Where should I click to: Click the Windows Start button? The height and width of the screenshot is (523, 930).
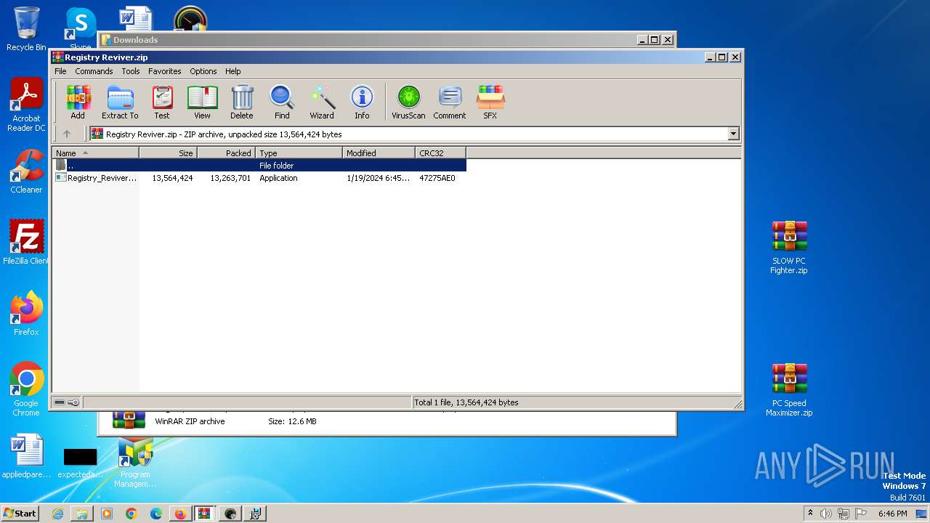(x=20, y=514)
